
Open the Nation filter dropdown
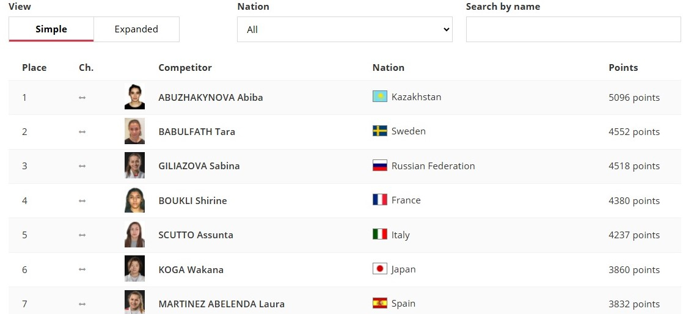click(x=345, y=29)
